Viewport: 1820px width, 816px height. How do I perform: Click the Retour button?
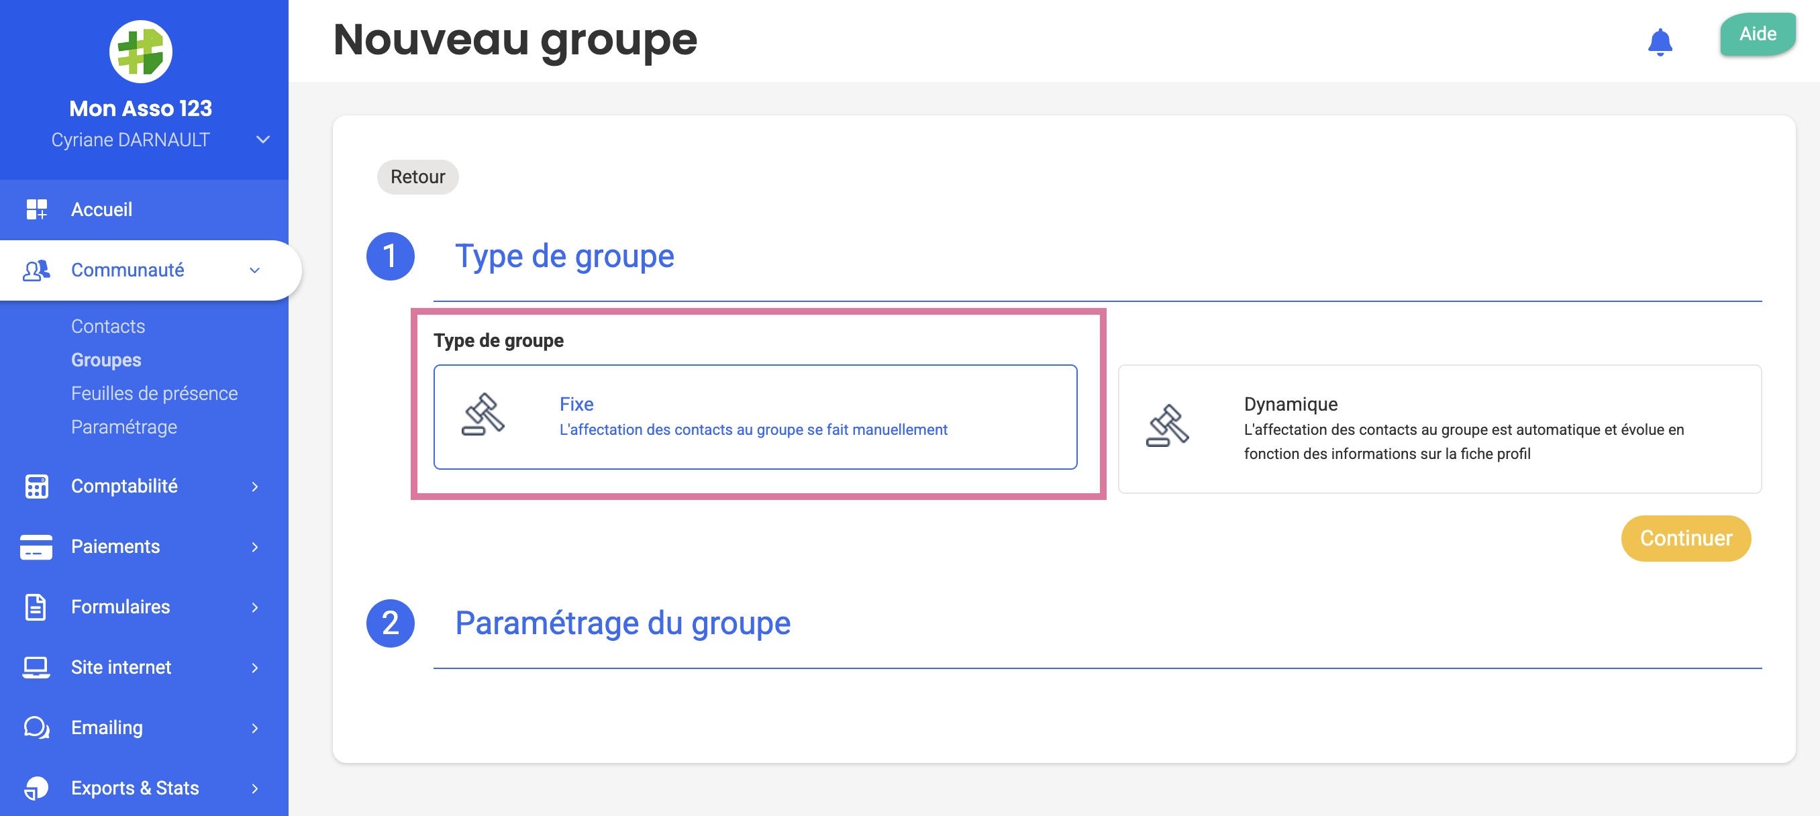pyautogui.click(x=417, y=176)
